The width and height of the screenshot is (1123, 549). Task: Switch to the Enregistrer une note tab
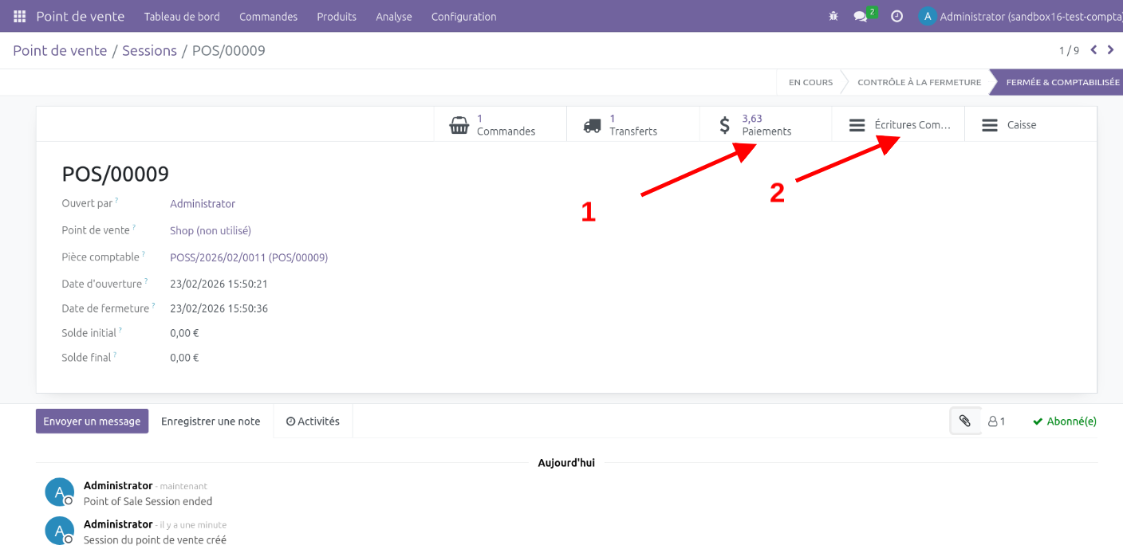pos(211,422)
